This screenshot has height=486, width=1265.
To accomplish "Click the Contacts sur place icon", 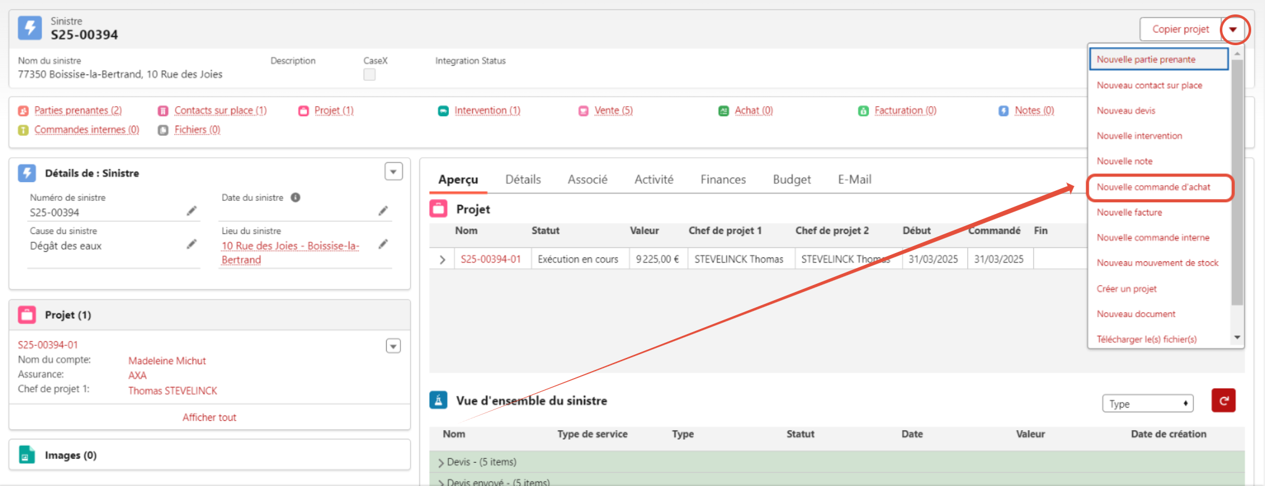I will (x=163, y=111).
